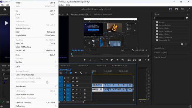Open the Workspaces icon in header
This screenshot has height=108, width=192.
pos(170,9)
